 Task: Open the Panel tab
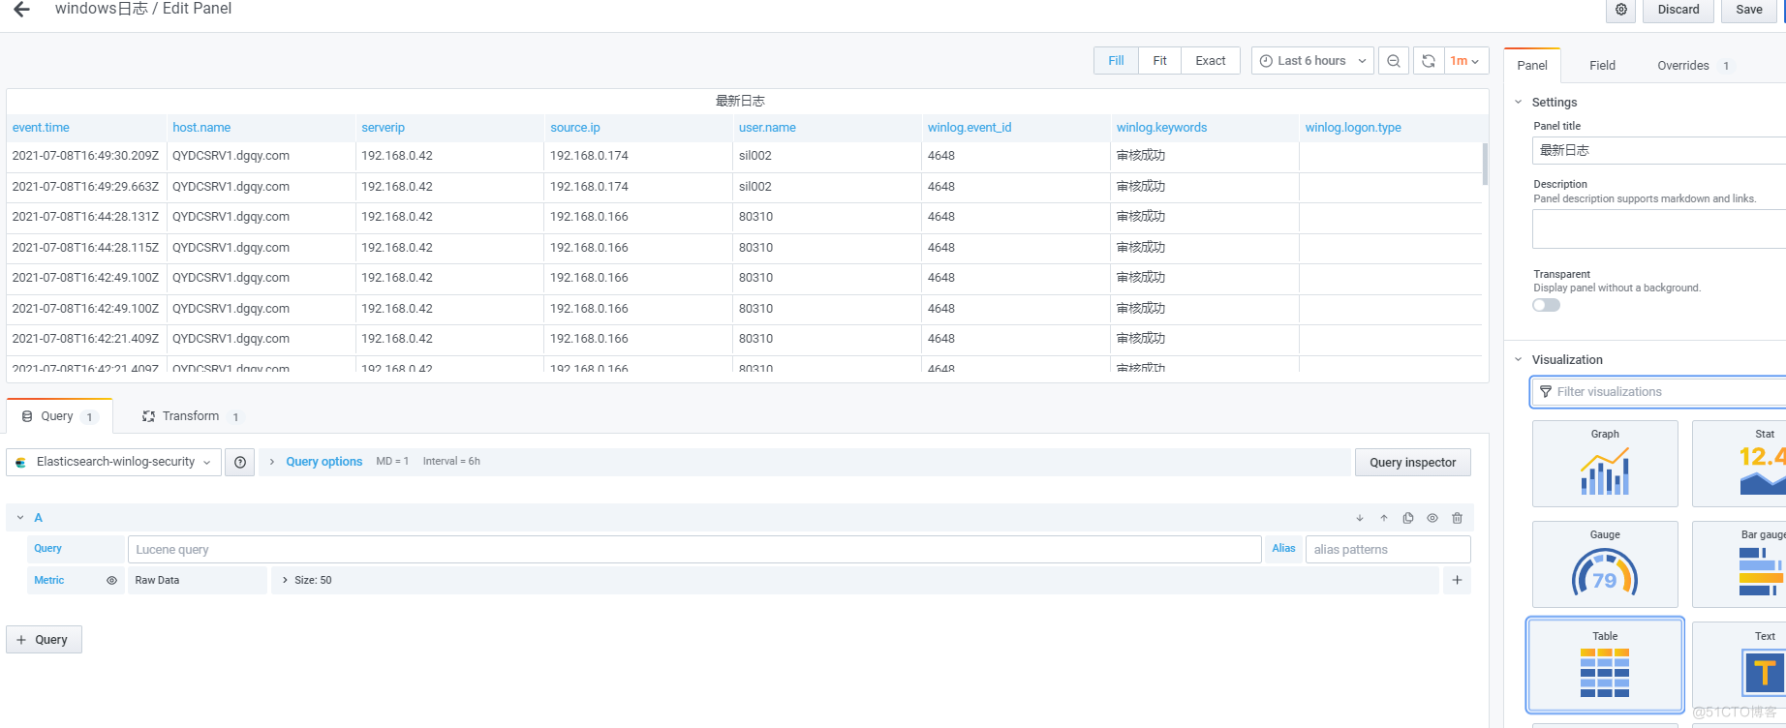pos(1532,66)
